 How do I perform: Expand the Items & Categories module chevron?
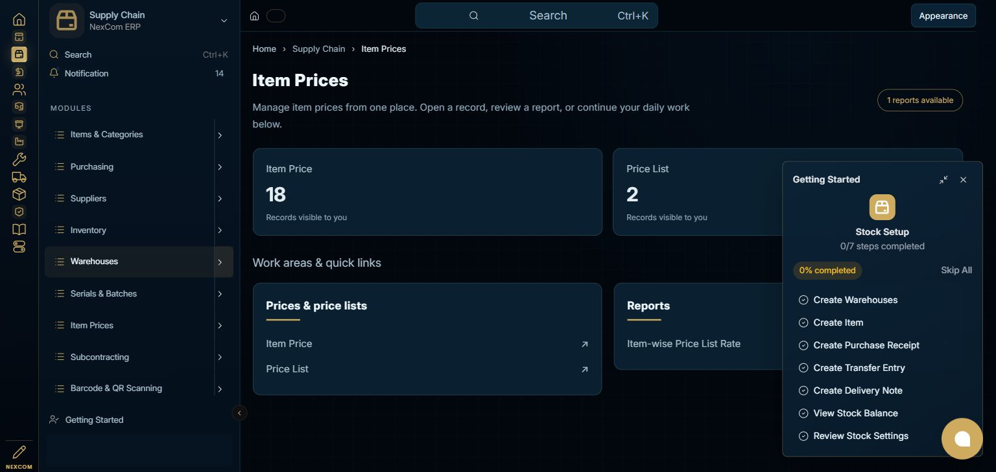tap(220, 135)
